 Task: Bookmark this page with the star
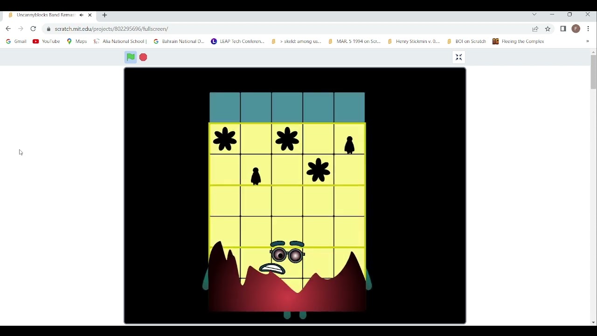click(x=548, y=29)
